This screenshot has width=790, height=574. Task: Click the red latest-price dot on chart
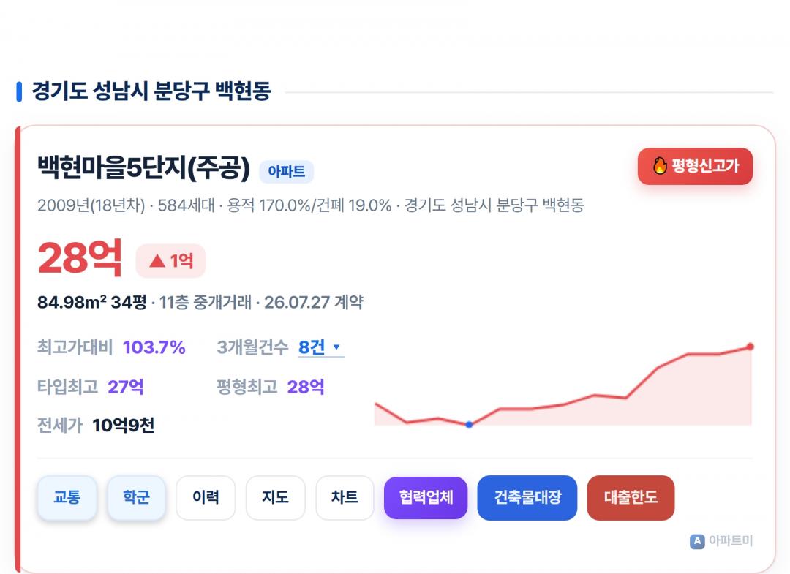pyautogui.click(x=750, y=347)
